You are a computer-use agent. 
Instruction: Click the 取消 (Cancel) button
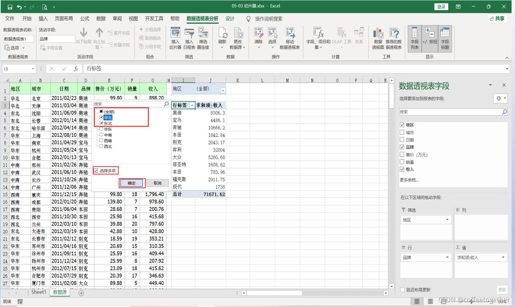[x=157, y=183]
